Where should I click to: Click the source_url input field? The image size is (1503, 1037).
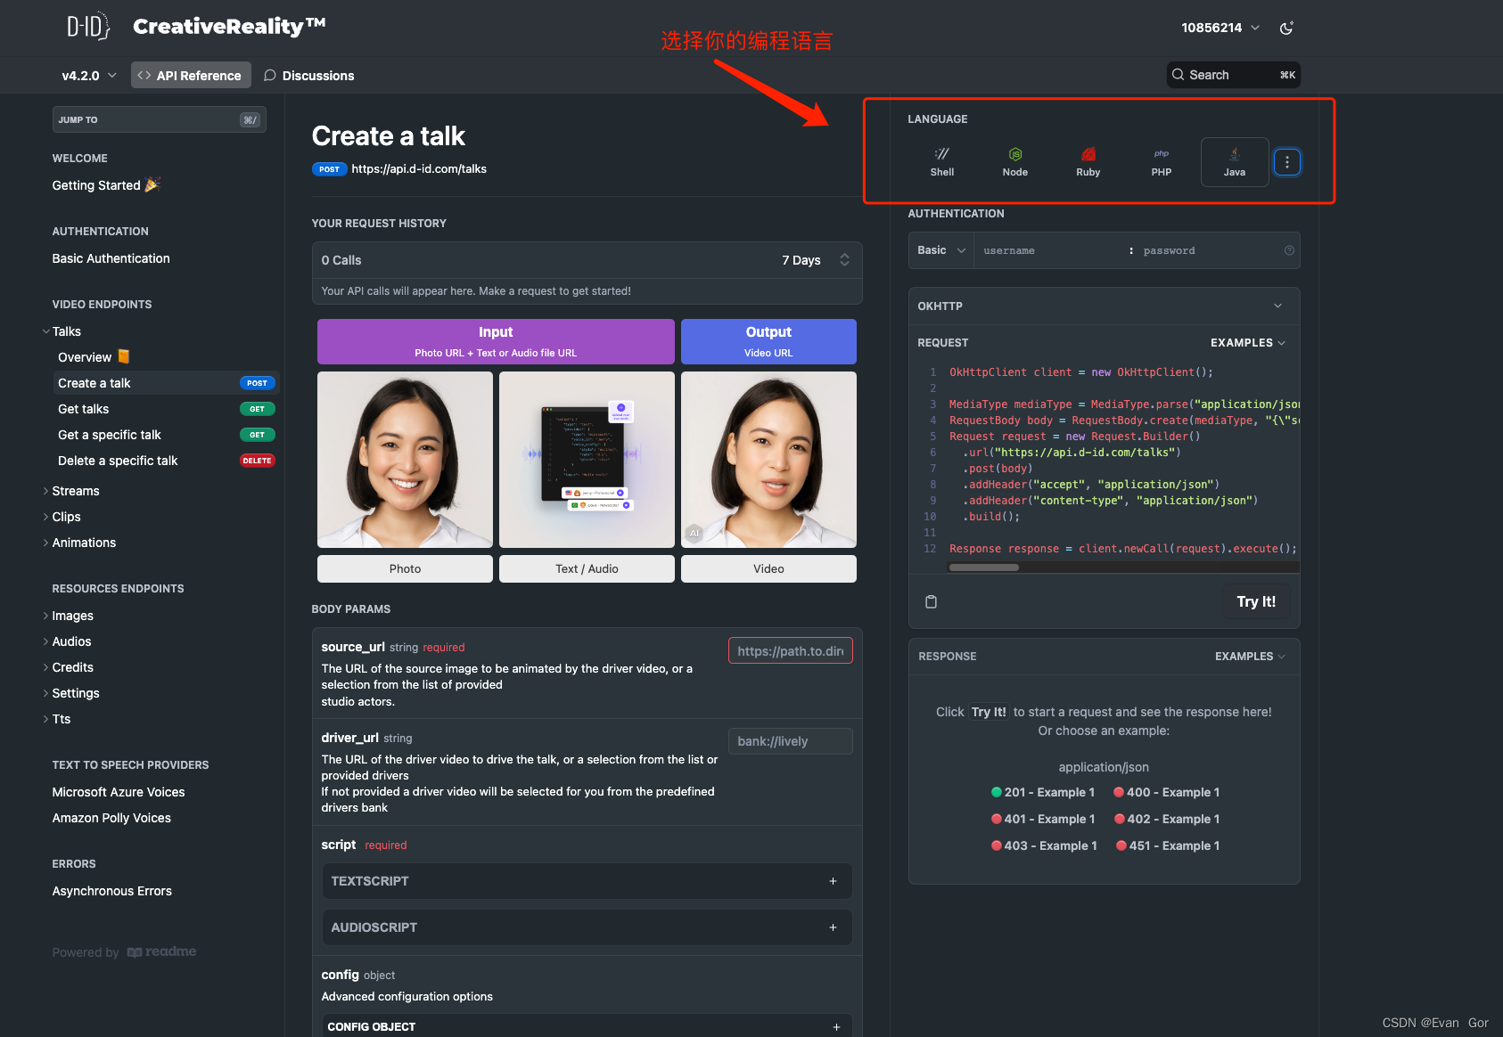tap(790, 651)
